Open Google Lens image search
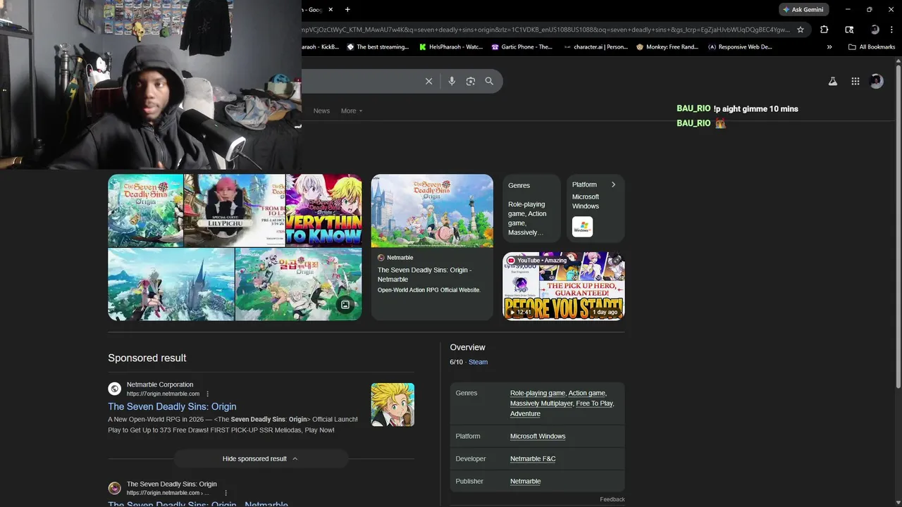This screenshot has height=507, width=902. [471, 81]
